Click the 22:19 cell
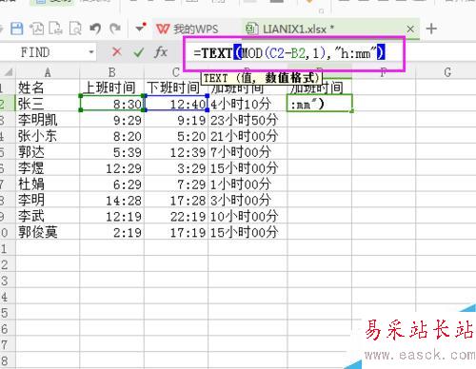The height and width of the screenshot is (369, 476). pyautogui.click(x=176, y=216)
